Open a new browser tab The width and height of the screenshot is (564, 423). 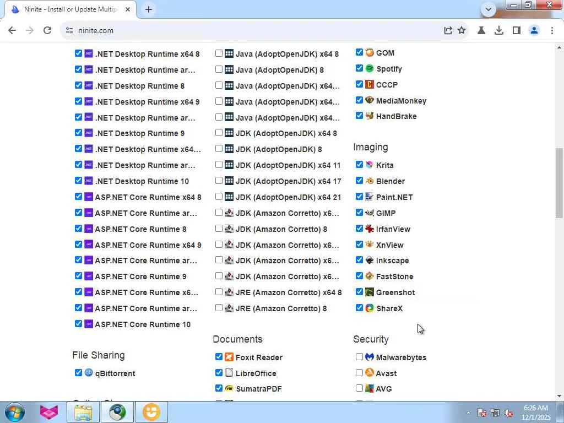pyautogui.click(x=149, y=9)
